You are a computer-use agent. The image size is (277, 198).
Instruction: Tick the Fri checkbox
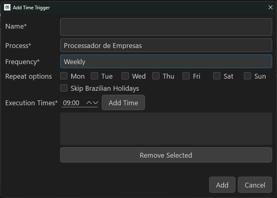[186, 76]
